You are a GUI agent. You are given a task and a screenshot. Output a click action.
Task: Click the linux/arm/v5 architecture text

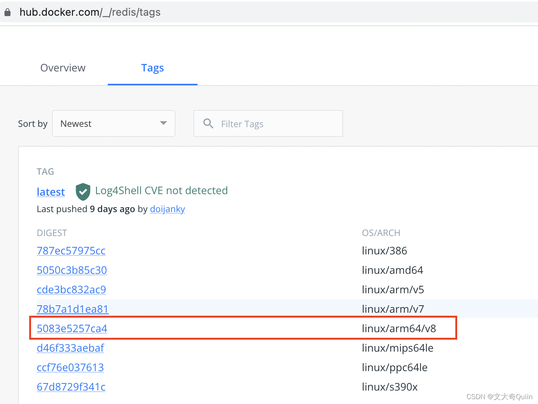(x=393, y=290)
